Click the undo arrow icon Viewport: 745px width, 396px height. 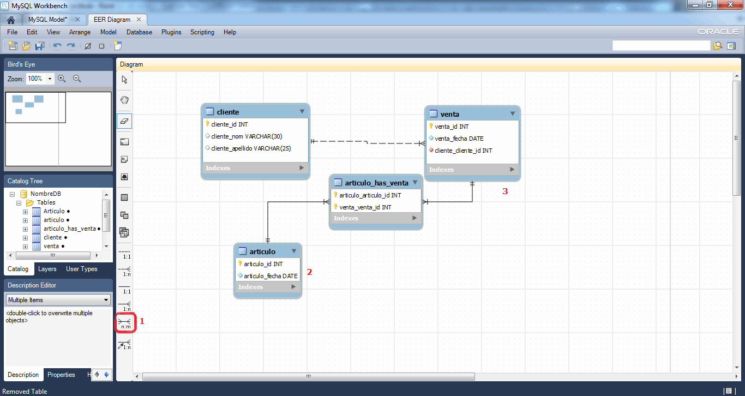(x=57, y=46)
